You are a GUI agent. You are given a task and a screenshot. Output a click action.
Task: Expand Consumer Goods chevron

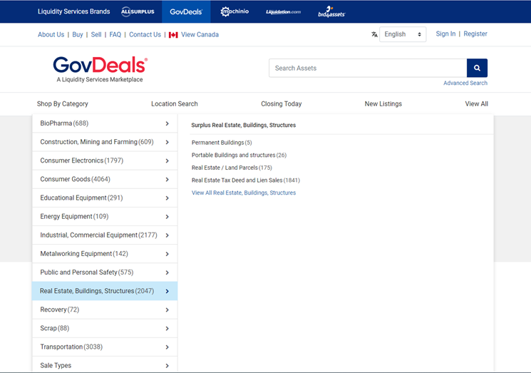pyautogui.click(x=167, y=180)
